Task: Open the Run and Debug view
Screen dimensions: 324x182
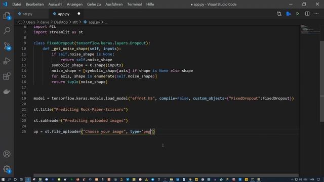Action: pyautogui.click(x=7, y=61)
